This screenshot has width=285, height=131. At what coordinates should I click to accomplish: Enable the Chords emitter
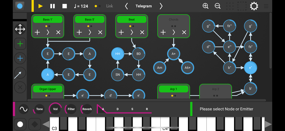click(174, 20)
